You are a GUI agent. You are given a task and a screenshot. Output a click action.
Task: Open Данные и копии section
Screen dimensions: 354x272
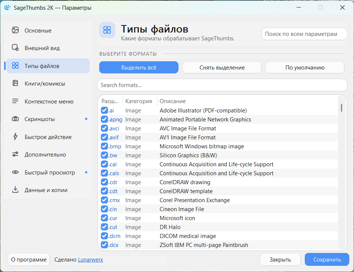point(48,190)
